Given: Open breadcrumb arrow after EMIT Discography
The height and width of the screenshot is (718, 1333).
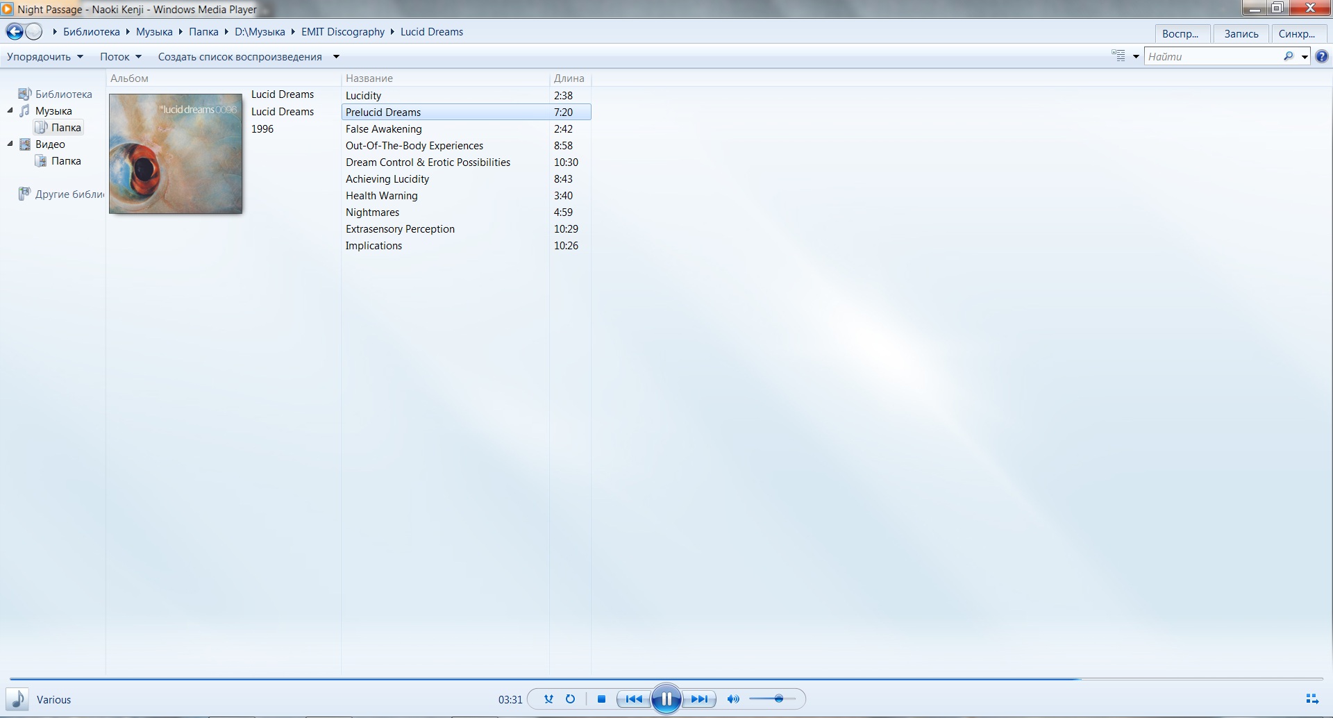Looking at the screenshot, I should click(x=392, y=32).
